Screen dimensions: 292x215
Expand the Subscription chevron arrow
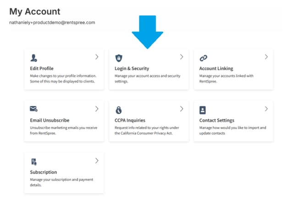(x=97, y=160)
